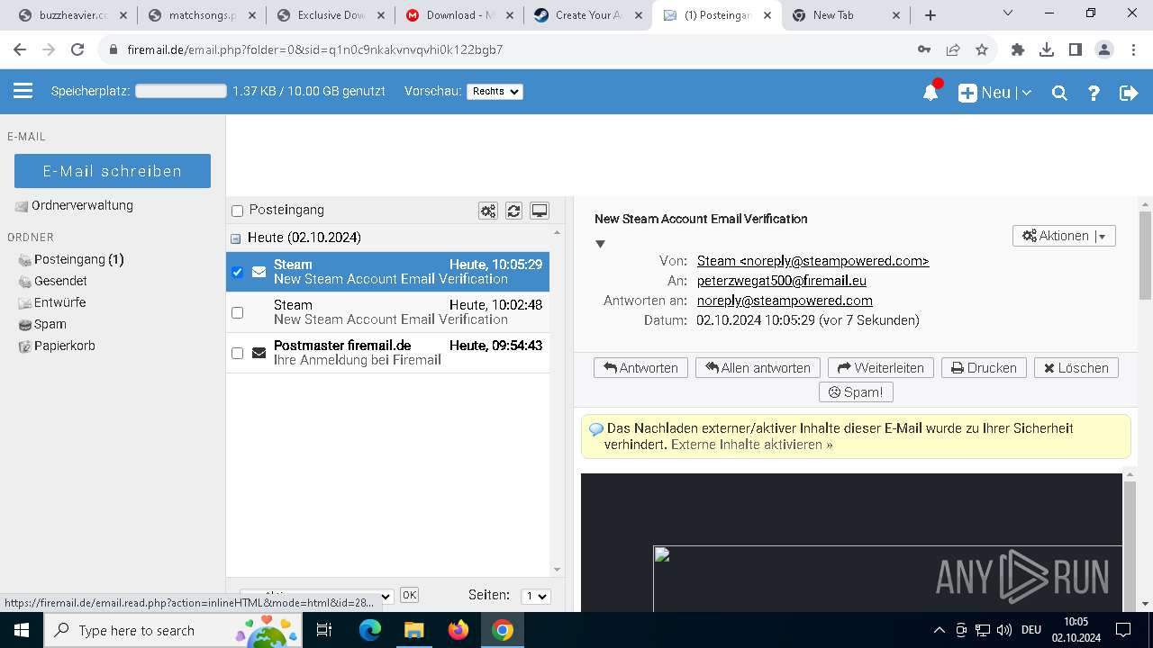Open the Gesendet folder
Image resolution: width=1153 pixels, height=648 pixels.
tap(60, 281)
